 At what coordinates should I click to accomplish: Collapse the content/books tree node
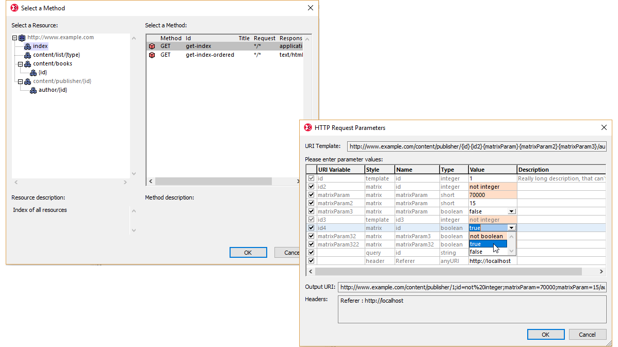point(21,64)
